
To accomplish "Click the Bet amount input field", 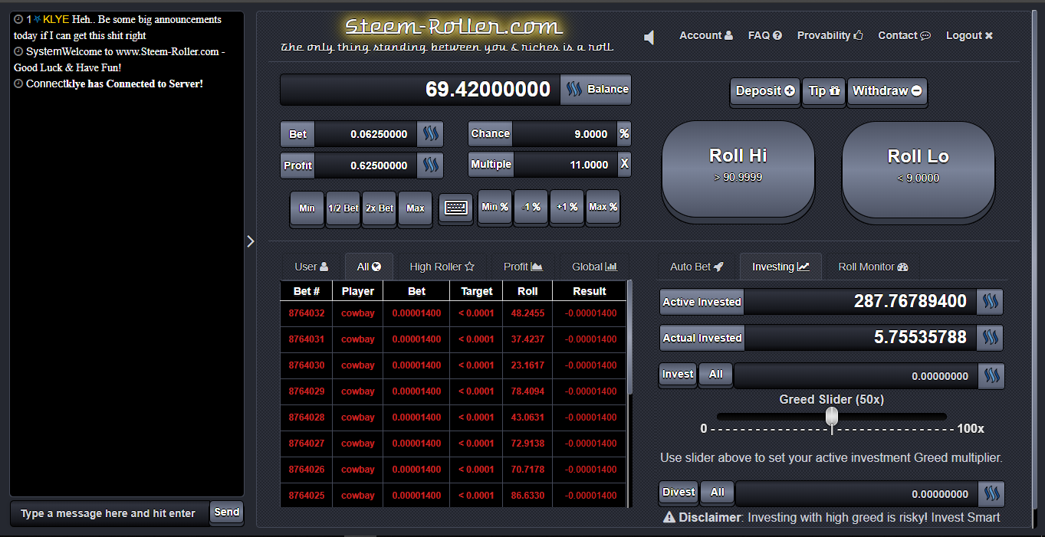I will [x=365, y=134].
